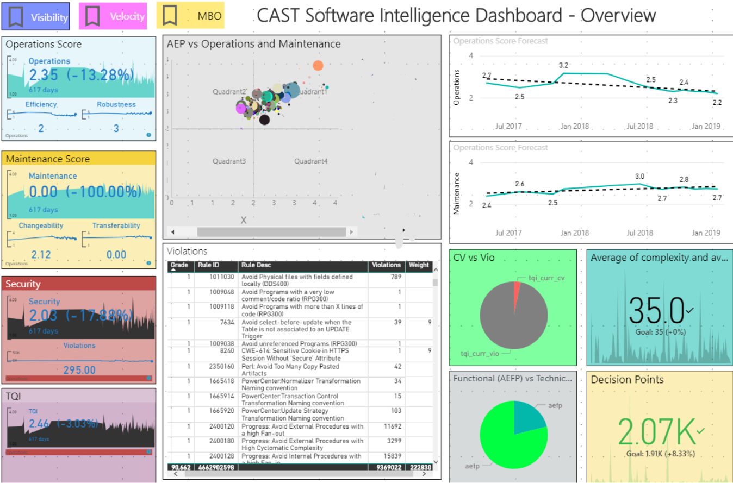This screenshot has height=483, width=733.
Task: Select the black bubble in scatter chart
Action: coord(264,120)
